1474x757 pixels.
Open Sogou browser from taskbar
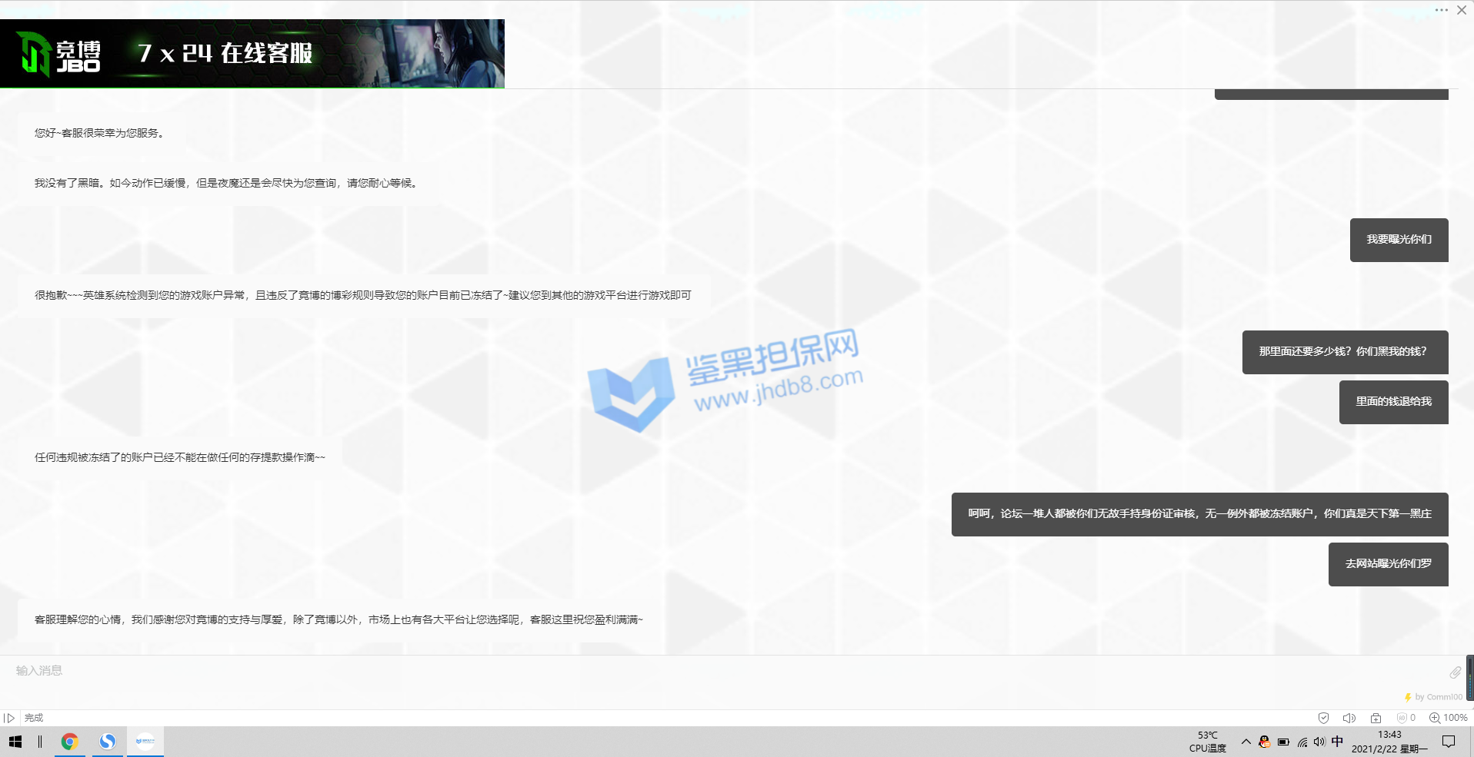coord(108,742)
